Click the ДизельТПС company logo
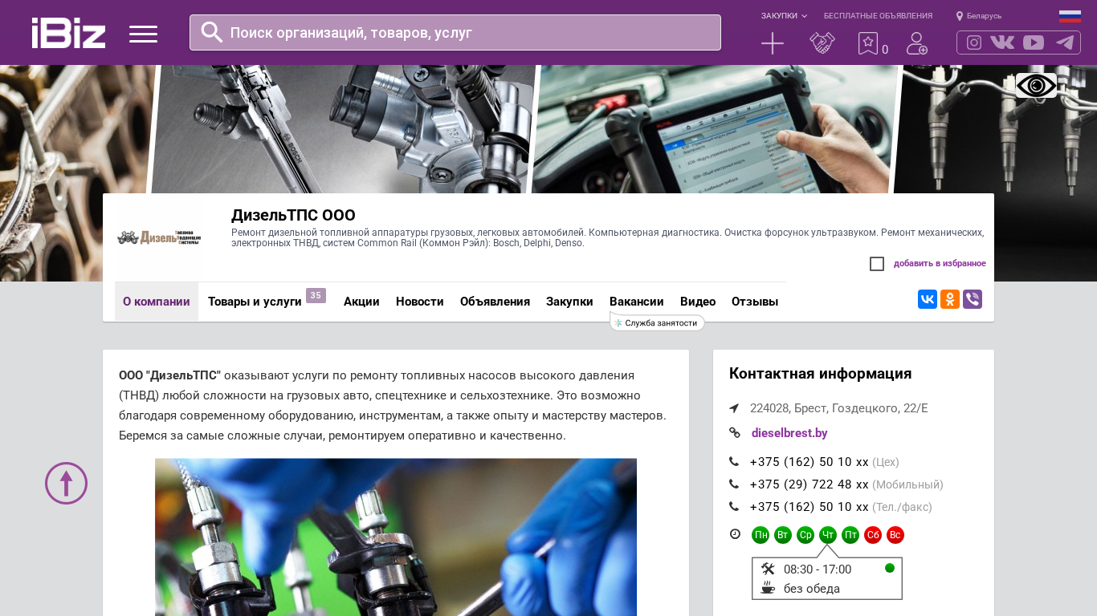 [159, 237]
